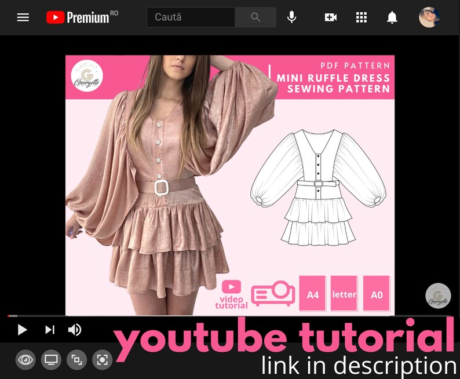Mute the volume speaker icon
Image resolution: width=460 pixels, height=379 pixels.
pyautogui.click(x=75, y=330)
